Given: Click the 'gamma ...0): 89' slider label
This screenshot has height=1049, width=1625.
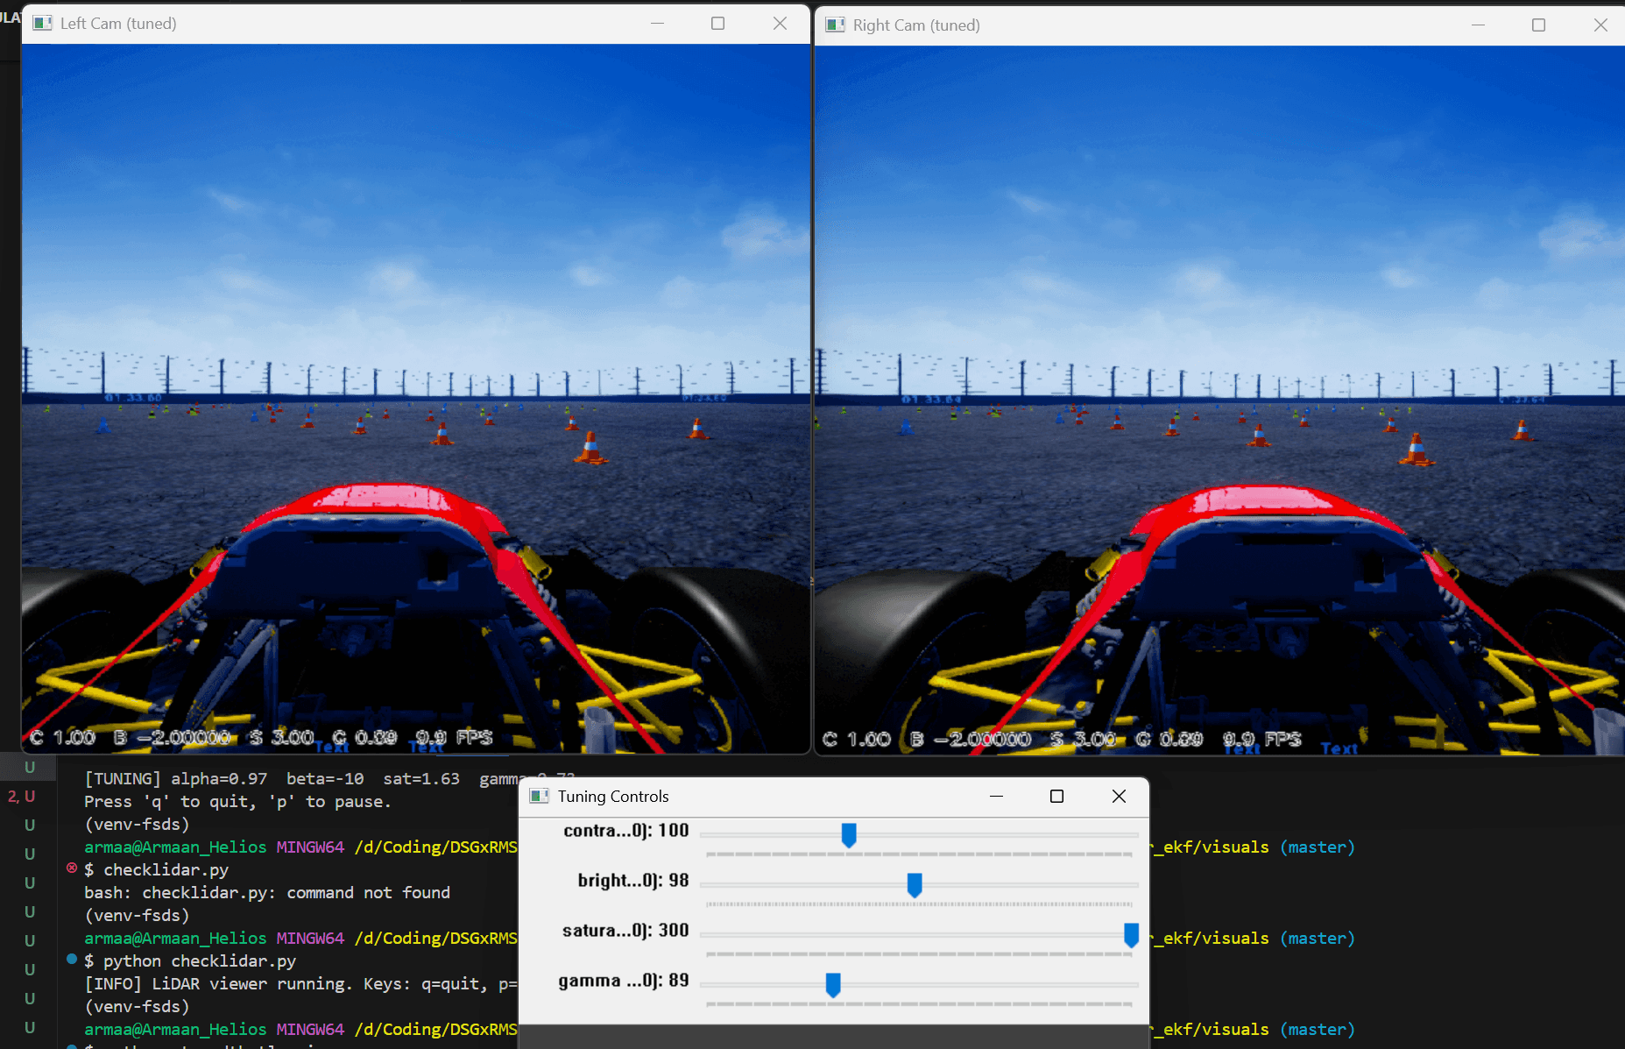Looking at the screenshot, I should (624, 981).
